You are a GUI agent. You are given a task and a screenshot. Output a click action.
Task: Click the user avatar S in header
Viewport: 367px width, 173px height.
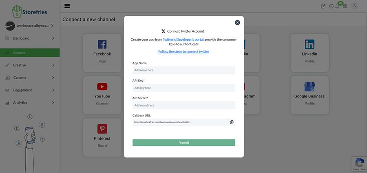(x=355, y=6)
